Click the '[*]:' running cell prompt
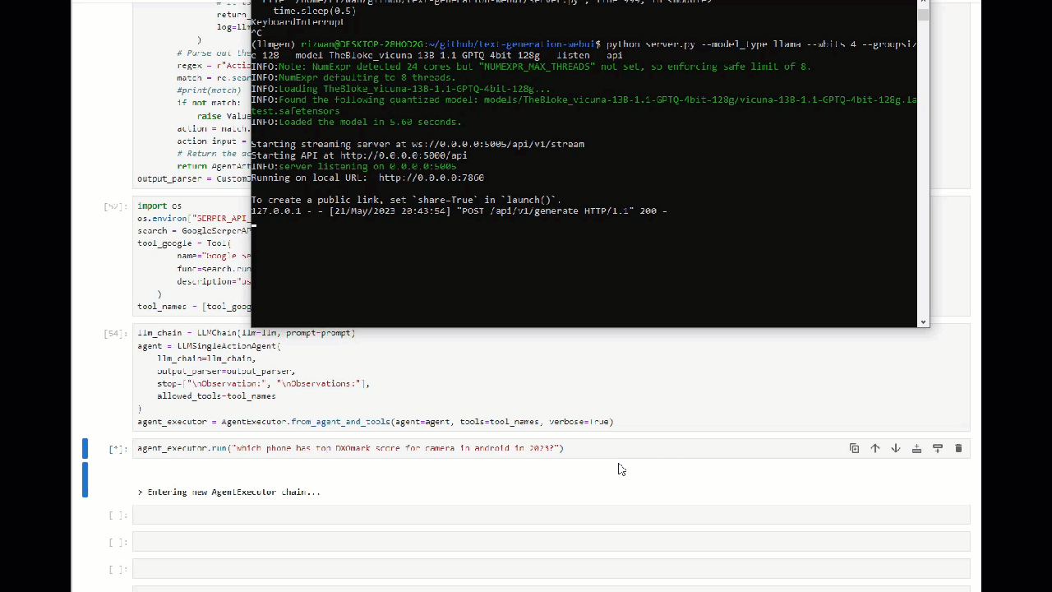The width and height of the screenshot is (1052, 592). click(118, 449)
